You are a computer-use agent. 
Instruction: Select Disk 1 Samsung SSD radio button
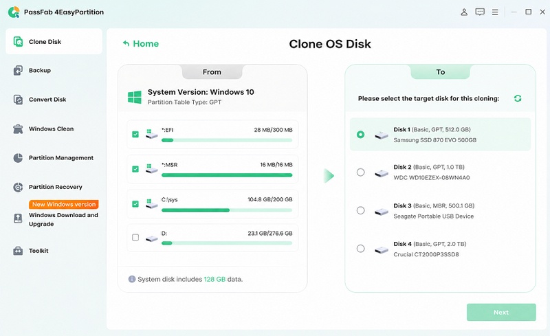pos(360,134)
